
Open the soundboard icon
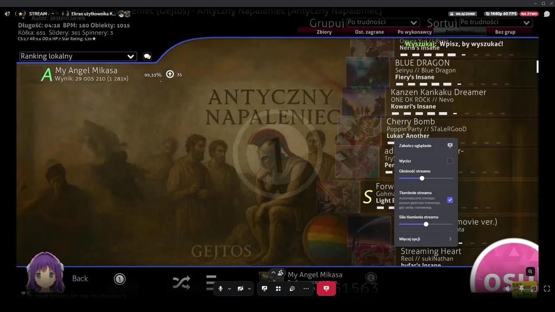[x=292, y=289]
